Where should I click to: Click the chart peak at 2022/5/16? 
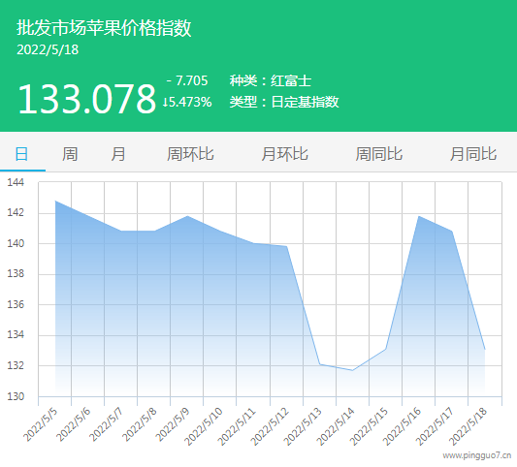(x=419, y=216)
